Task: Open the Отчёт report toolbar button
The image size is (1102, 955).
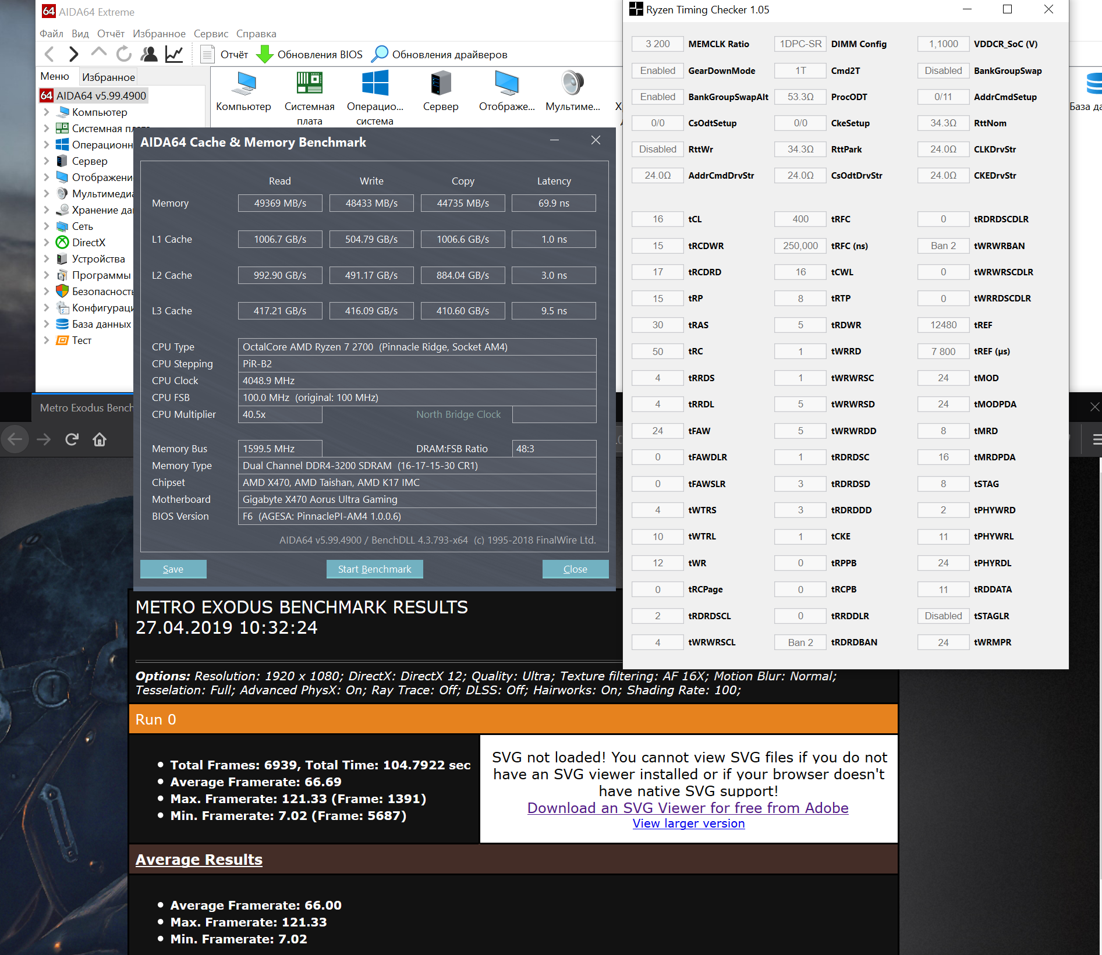Action: coord(224,55)
